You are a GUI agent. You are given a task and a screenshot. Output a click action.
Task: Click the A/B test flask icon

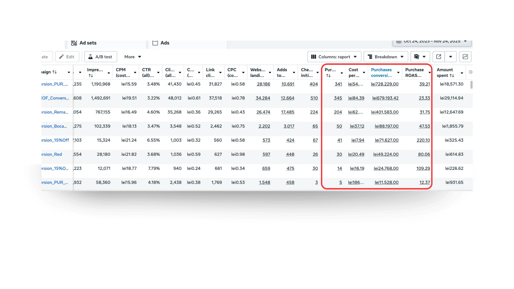[90, 57]
